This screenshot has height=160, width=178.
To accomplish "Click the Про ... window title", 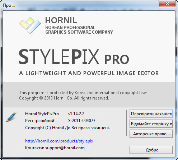I will point(9,5).
